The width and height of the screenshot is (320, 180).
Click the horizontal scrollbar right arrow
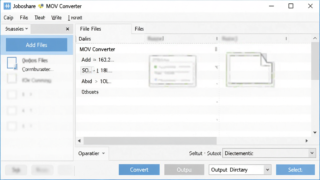click(x=307, y=141)
